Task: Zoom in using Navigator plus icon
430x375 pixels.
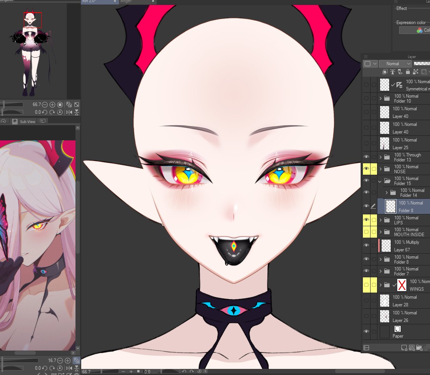Action: click(x=52, y=105)
